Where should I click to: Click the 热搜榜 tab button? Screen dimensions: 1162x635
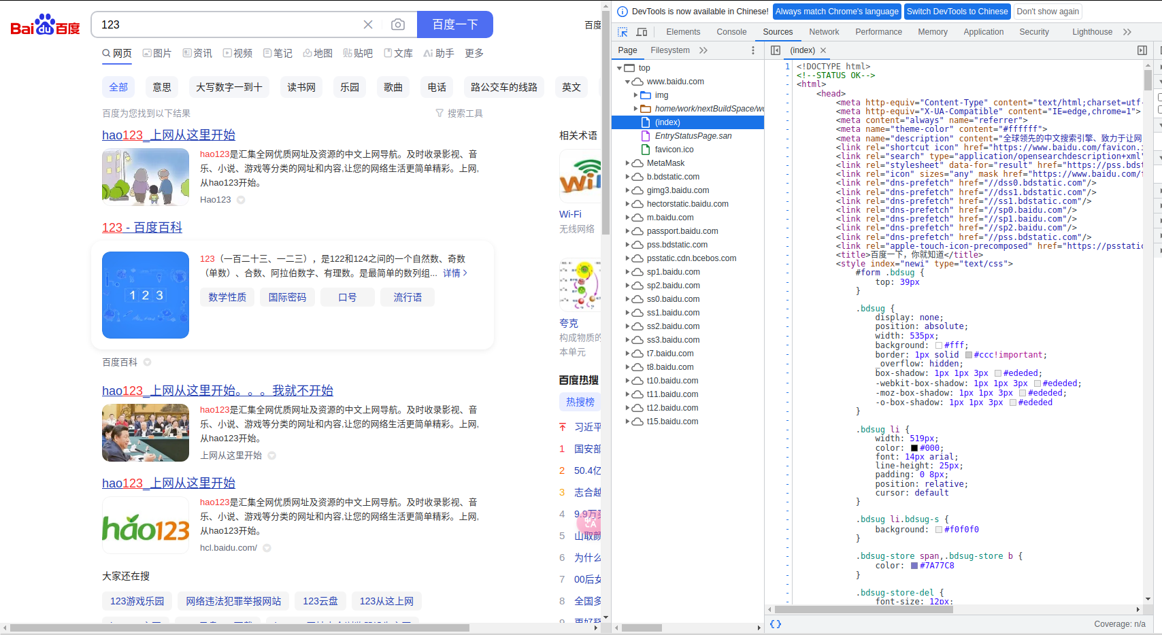click(x=580, y=402)
